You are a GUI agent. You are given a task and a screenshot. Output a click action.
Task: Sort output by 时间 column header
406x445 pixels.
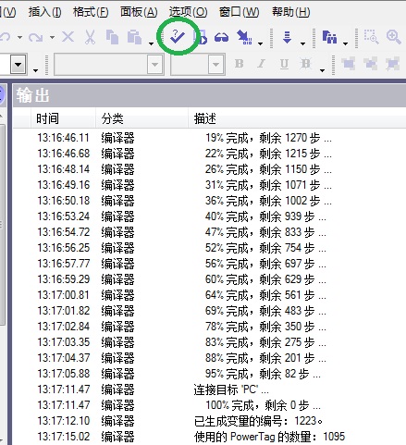(63, 118)
